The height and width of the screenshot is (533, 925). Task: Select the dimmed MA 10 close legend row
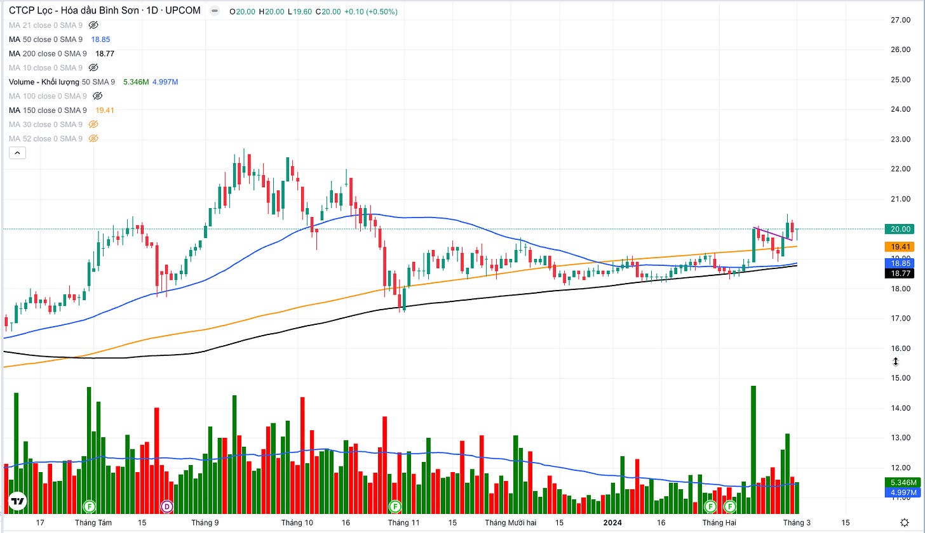(x=46, y=68)
